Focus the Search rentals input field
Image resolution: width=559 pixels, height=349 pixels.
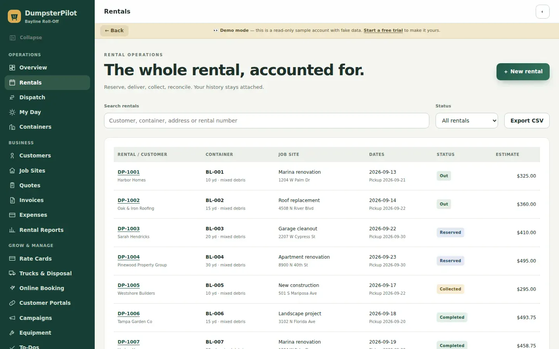pos(267,121)
